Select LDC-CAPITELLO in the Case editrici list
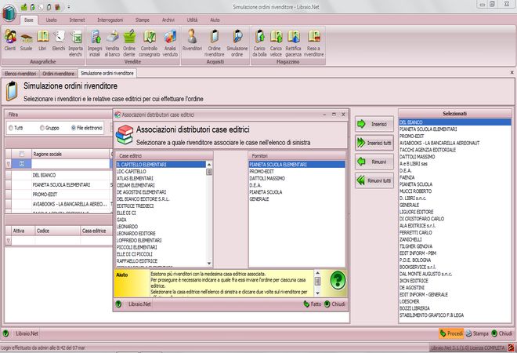 (161, 171)
